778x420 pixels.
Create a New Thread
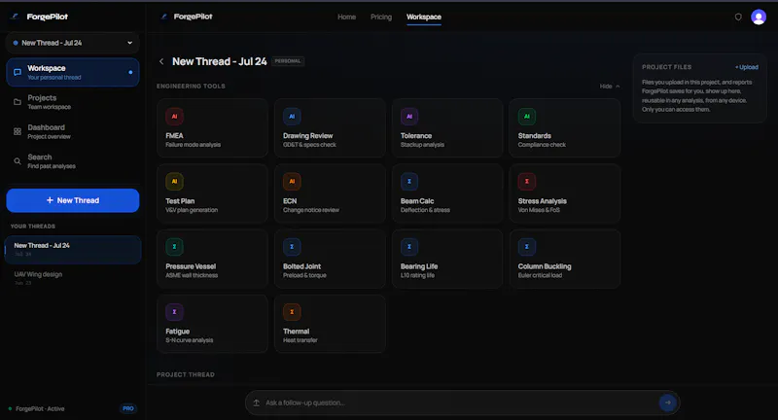tap(72, 200)
